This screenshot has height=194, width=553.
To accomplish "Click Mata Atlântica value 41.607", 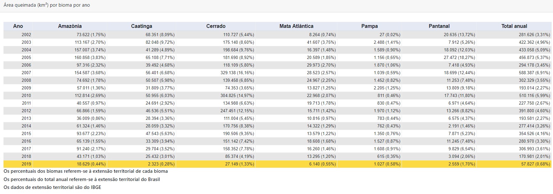I will coord(321,42).
